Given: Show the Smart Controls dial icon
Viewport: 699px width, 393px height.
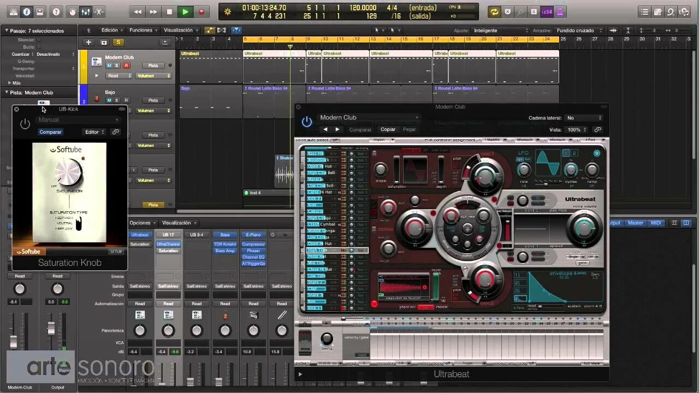Looking at the screenshot, I should tap(73, 11).
